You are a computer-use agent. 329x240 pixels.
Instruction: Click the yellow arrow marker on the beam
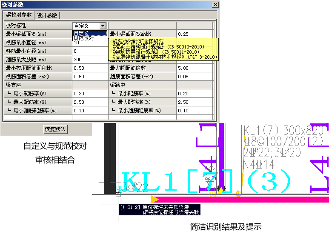(x=155, y=199)
